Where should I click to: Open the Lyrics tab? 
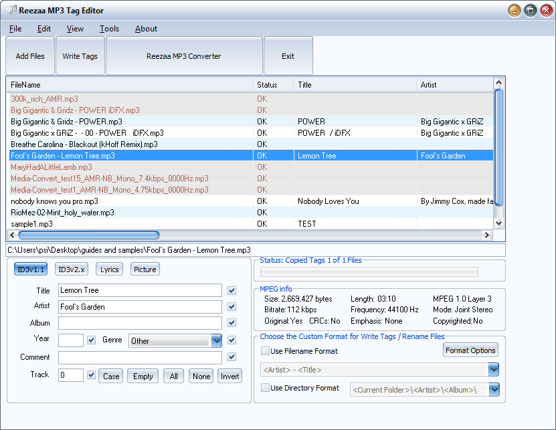(109, 270)
